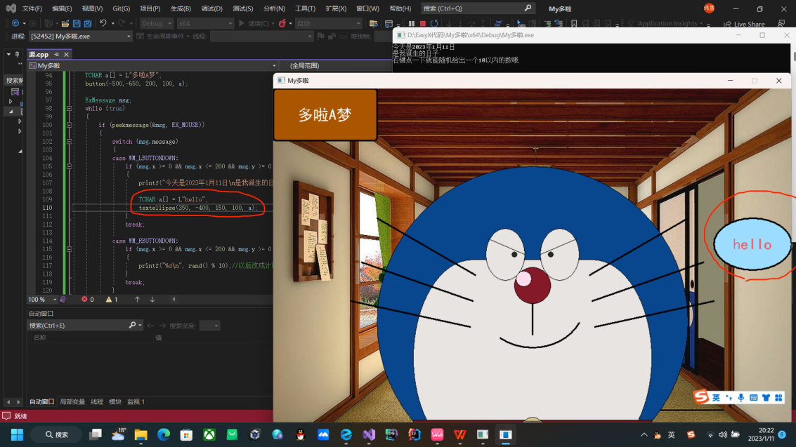Open the Debug configuration dropdown
Image resolution: width=796 pixels, height=447 pixels.
click(156, 23)
